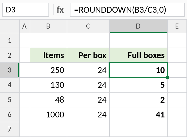The height and width of the screenshot is (137, 187).
Task: Select column B header
Action: 48,26
